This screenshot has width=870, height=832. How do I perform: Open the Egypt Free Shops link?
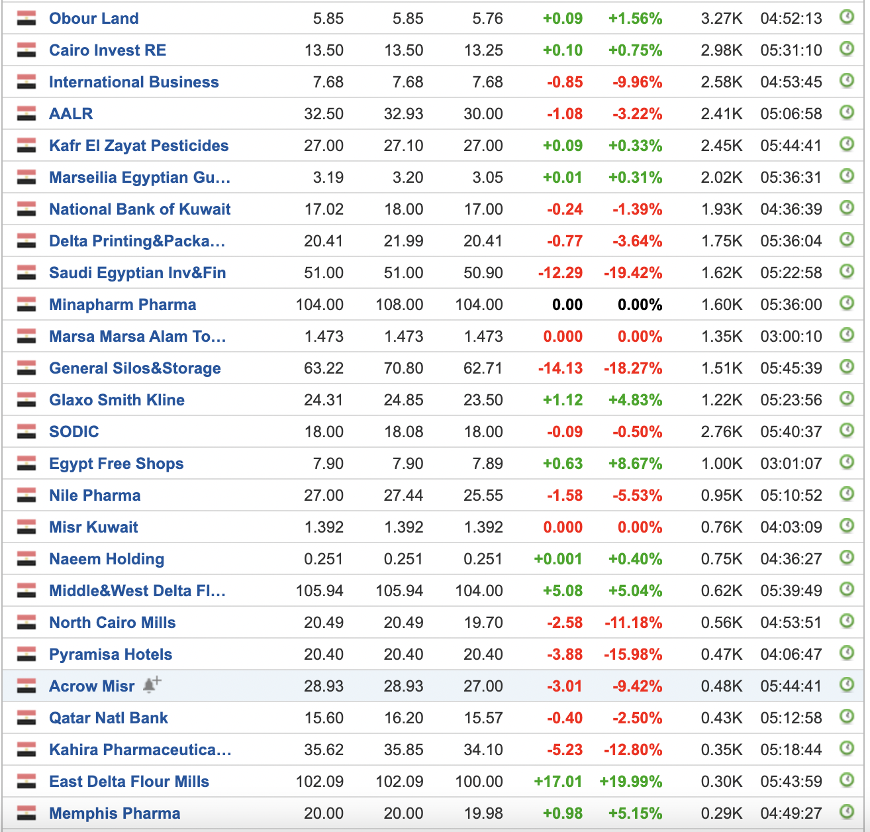click(x=117, y=464)
